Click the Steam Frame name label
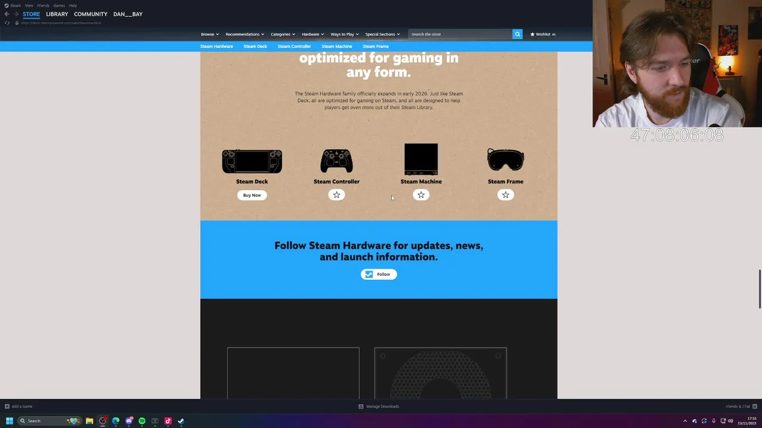The width and height of the screenshot is (762, 428). click(x=505, y=181)
